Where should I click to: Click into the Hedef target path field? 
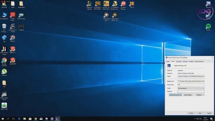click(x=191, y=76)
